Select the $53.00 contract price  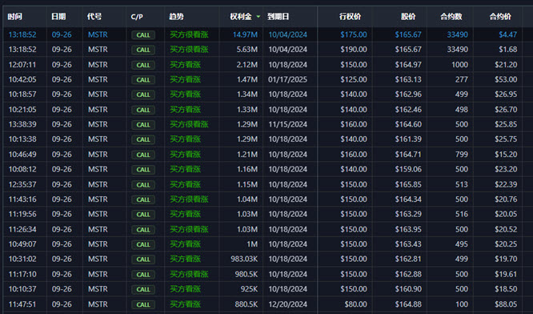point(506,79)
